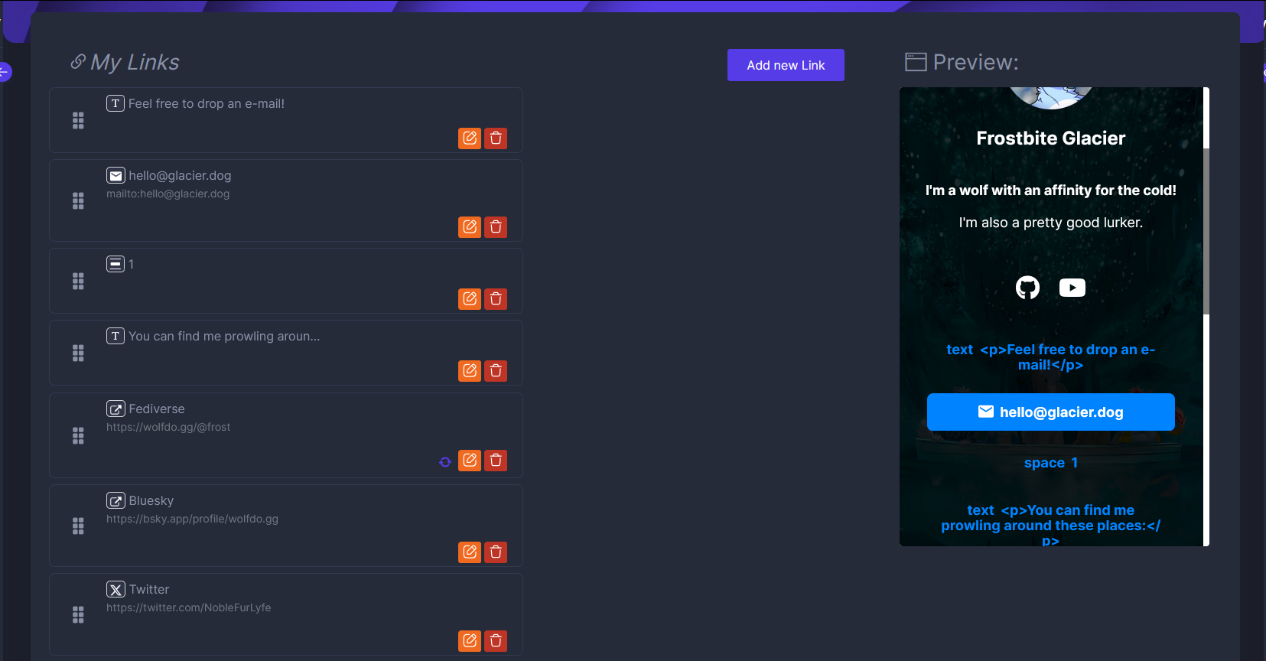Viewport: 1266px width, 661px height.
Task: Edit the 'You can find me prowling' text block
Action: click(470, 370)
